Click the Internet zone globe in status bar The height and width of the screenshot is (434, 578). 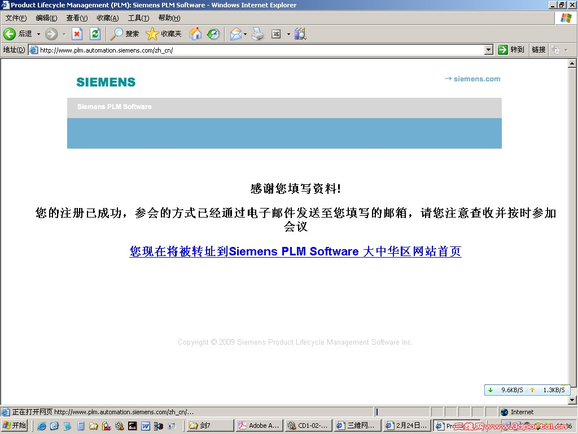[x=504, y=412]
